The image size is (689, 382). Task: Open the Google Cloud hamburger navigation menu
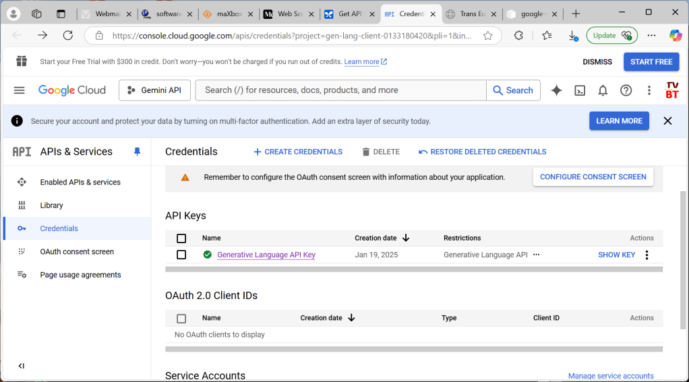pos(19,90)
